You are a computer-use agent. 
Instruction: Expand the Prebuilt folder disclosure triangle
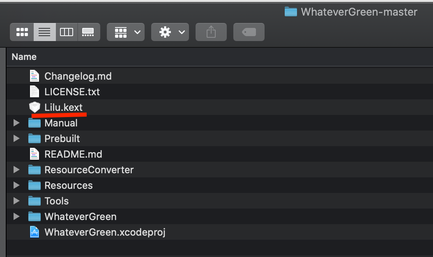(16, 138)
